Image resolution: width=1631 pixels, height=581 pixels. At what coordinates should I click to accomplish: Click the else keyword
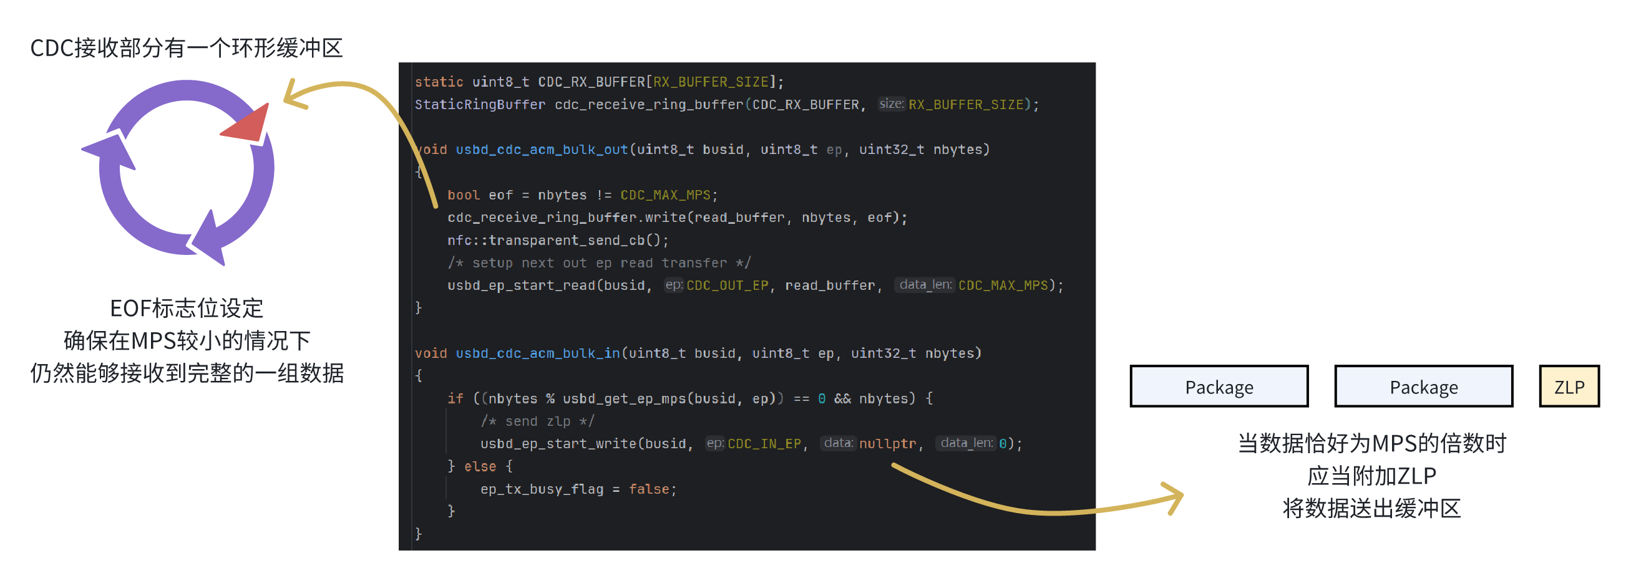click(480, 466)
